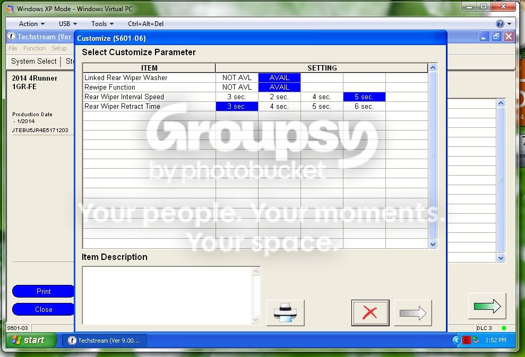The width and height of the screenshot is (525, 357).
Task: Click scroll up arrow in background Techstream list
Action: point(501,103)
